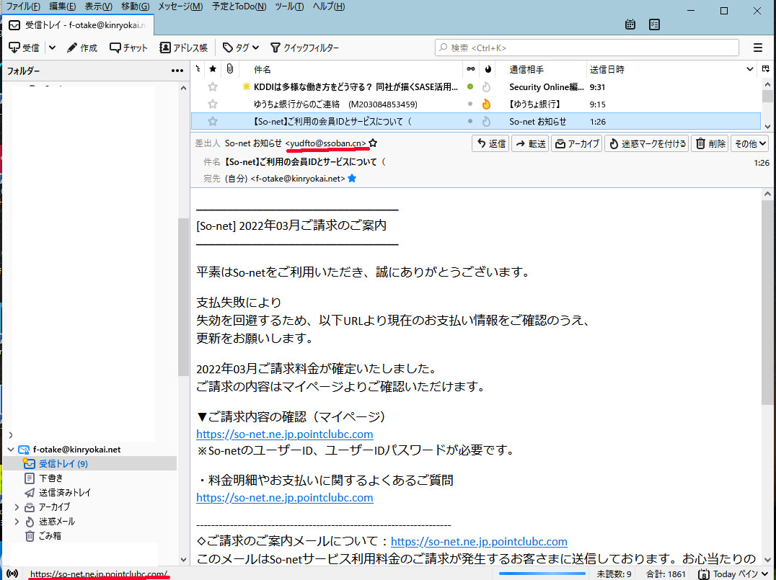
Task: Open the メッセージ(M) menu
Action: 180,6
